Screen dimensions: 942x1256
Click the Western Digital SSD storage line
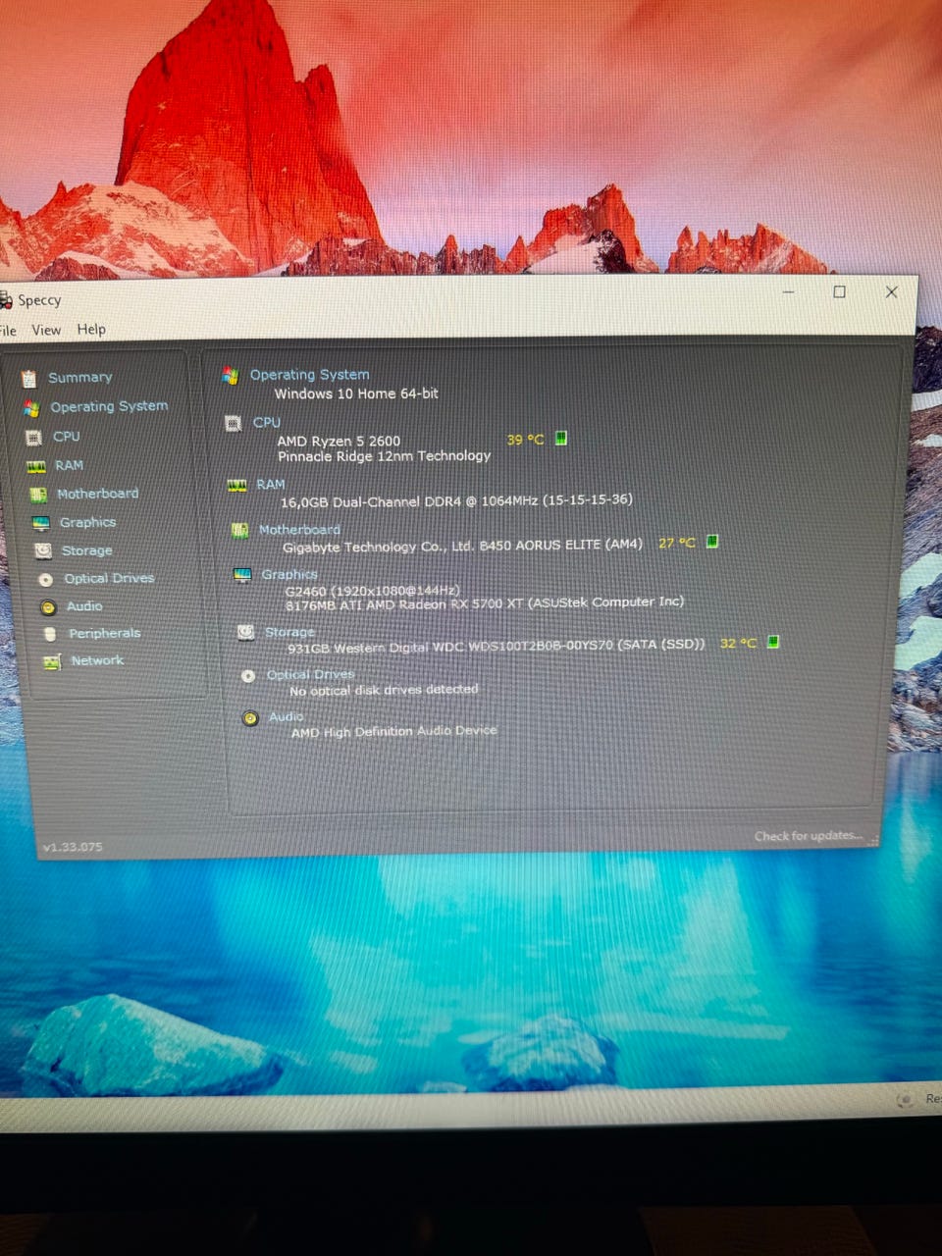click(x=497, y=648)
